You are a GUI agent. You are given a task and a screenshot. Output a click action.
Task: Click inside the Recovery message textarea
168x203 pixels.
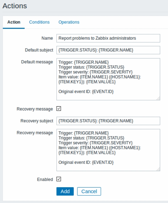point(108,150)
